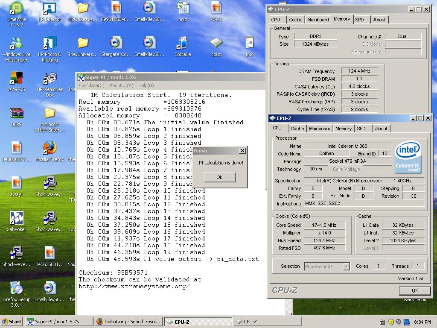The width and height of the screenshot is (437, 328).
Task: Click the cpuz desktop icon
Action: 216,47
